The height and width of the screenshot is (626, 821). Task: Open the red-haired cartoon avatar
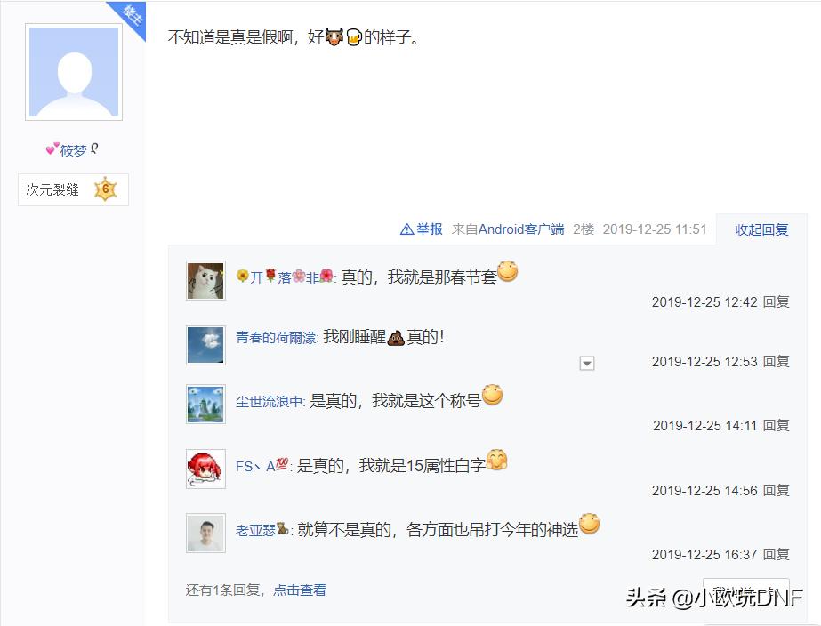[205, 469]
